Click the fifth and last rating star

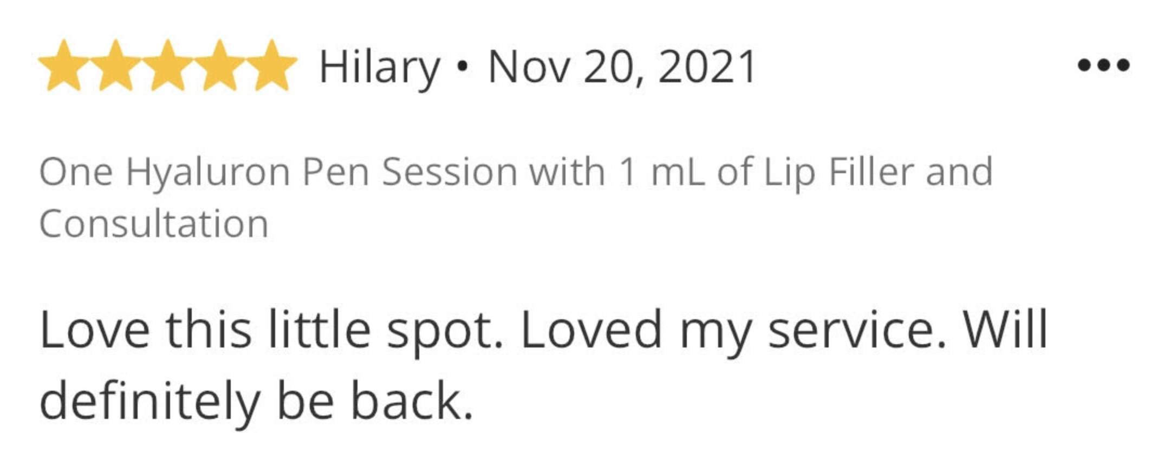click(x=271, y=65)
